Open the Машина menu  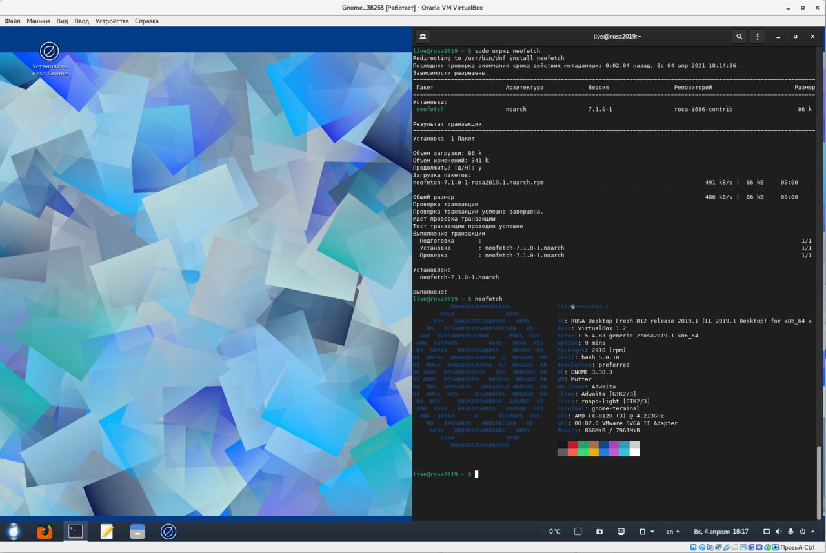[x=38, y=21]
